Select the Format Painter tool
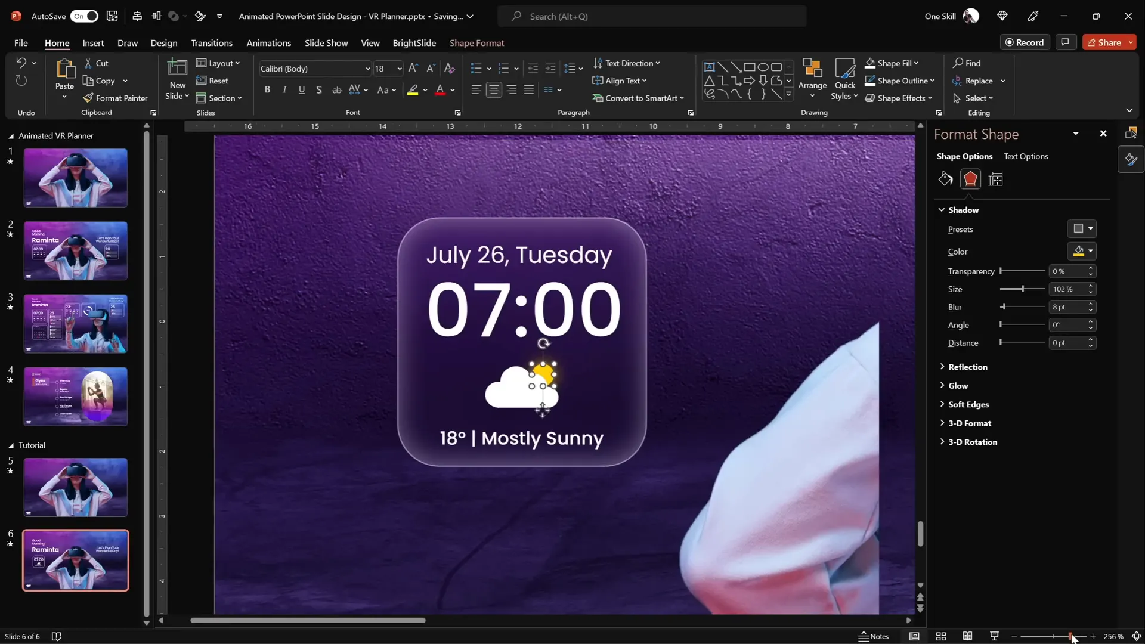This screenshot has height=644, width=1145. (116, 98)
